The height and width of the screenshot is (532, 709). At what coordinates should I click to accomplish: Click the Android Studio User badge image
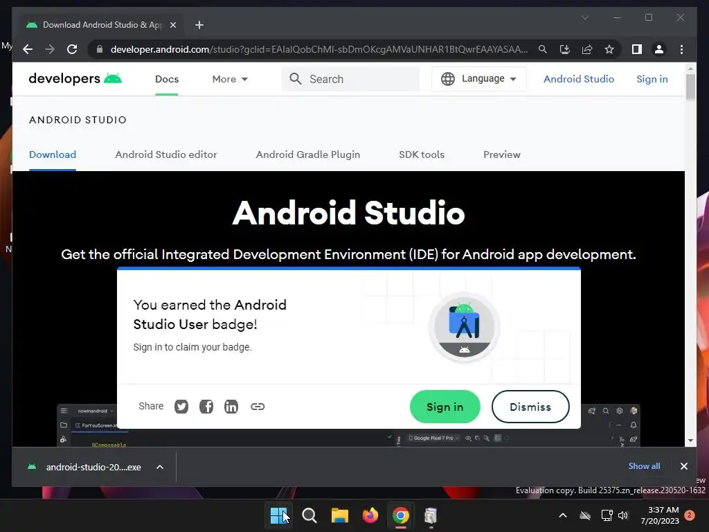[465, 327]
